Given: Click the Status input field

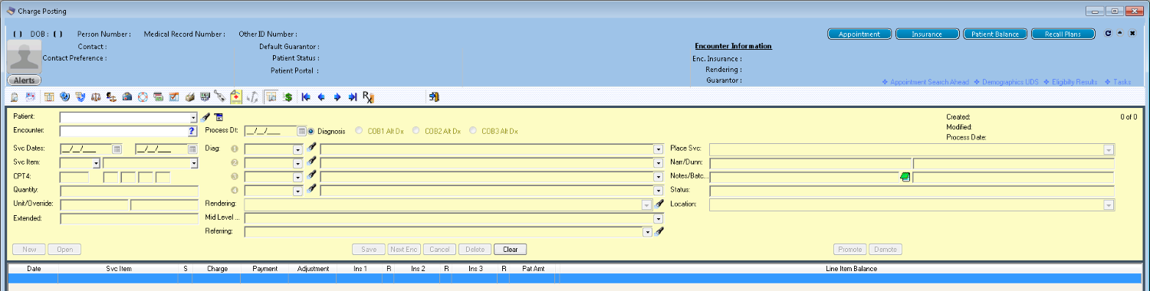Looking at the screenshot, I should pos(912,191).
